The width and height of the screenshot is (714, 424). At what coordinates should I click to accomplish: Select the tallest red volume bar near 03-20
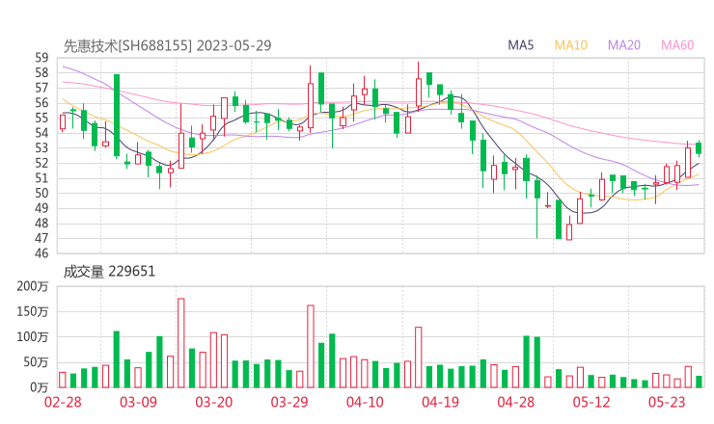tap(181, 343)
